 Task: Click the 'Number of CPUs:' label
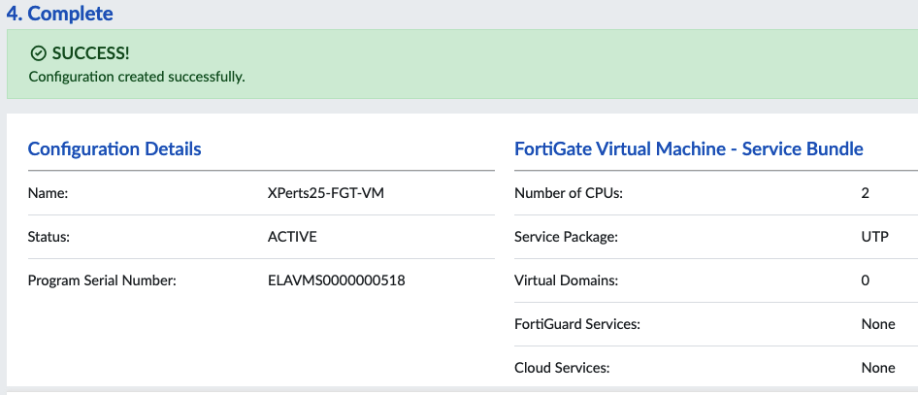[569, 193]
